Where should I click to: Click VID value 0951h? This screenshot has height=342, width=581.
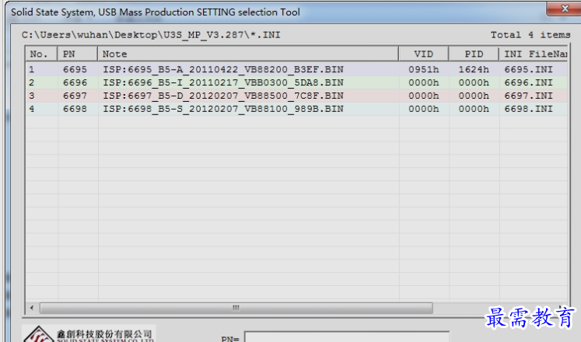point(424,70)
